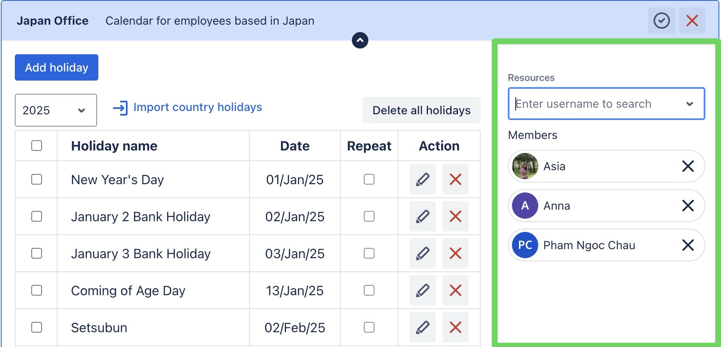Collapse the calendar panel using chevron-up button
Viewport: 721px width, 347px height.
pos(360,40)
